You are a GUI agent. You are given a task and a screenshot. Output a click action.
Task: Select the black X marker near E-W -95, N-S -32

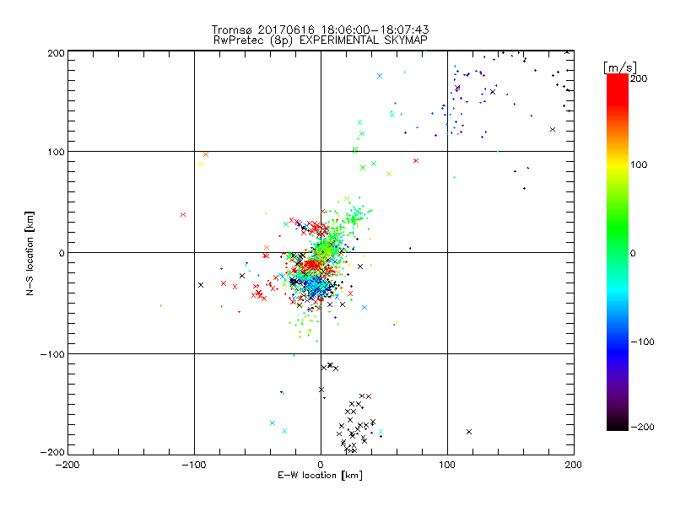pos(201,285)
